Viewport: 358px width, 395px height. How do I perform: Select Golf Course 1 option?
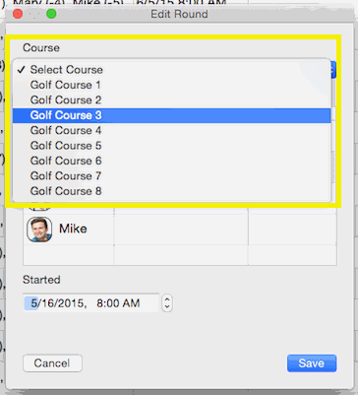click(x=171, y=85)
